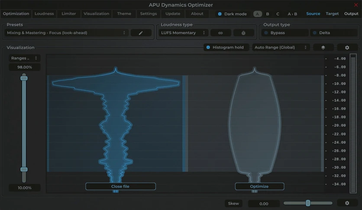The height and width of the screenshot is (210, 362).
Task: Click the -12.00 scale label
Action: click(339, 92)
